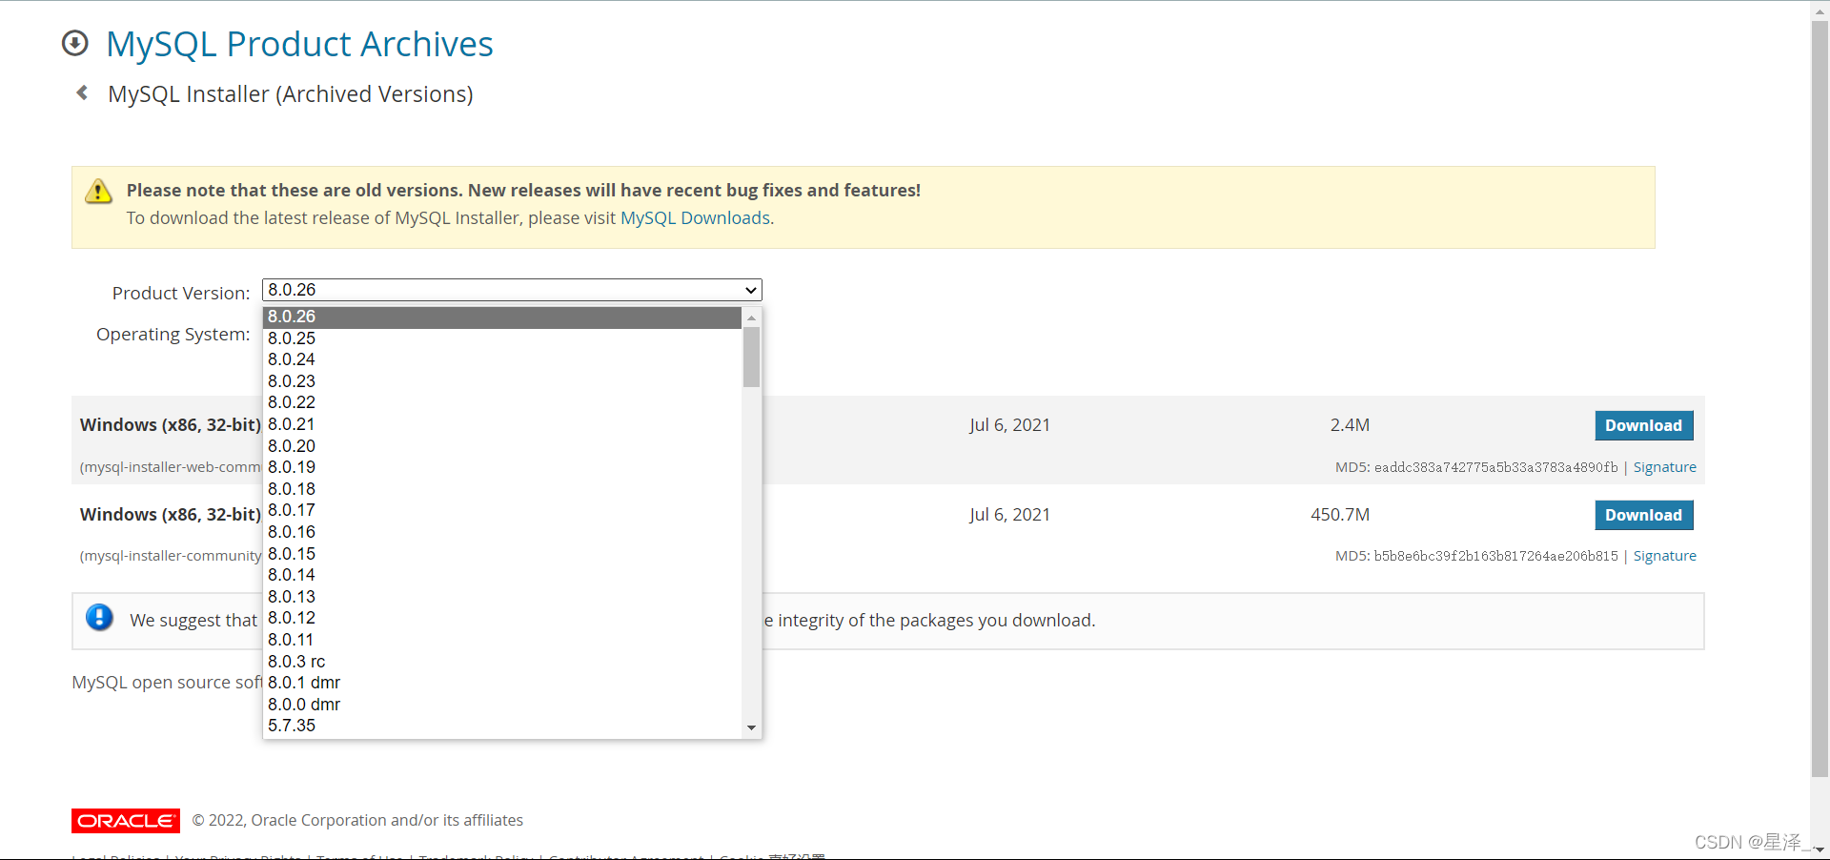Download the 2.4M web installer
This screenshot has height=860, width=1830.
(1644, 425)
